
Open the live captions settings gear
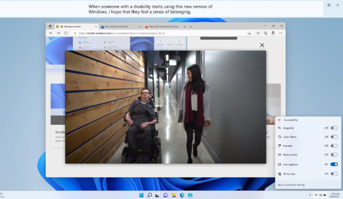[329, 5]
